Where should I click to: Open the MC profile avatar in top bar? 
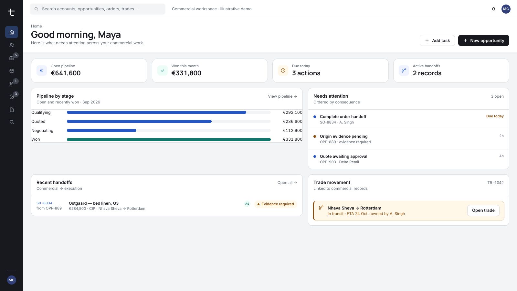click(506, 9)
